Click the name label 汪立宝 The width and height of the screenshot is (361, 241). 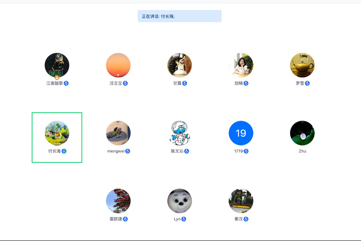click(x=116, y=83)
